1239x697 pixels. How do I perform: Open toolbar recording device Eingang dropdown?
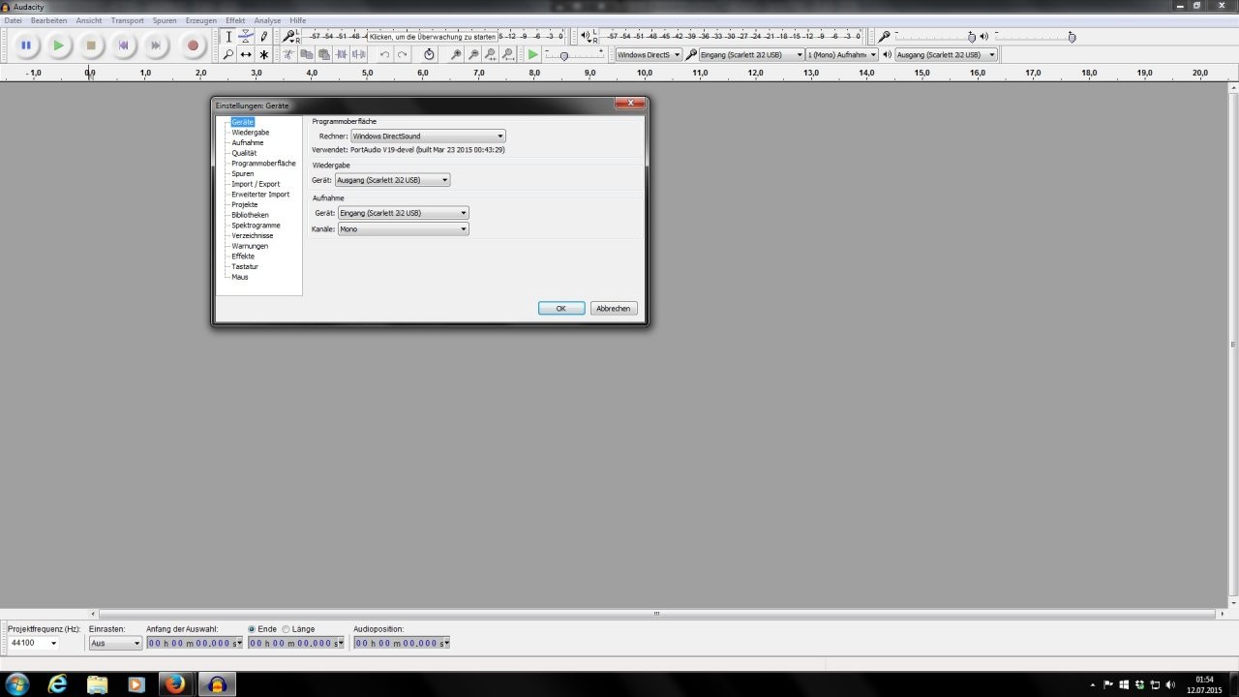pyautogui.click(x=751, y=55)
